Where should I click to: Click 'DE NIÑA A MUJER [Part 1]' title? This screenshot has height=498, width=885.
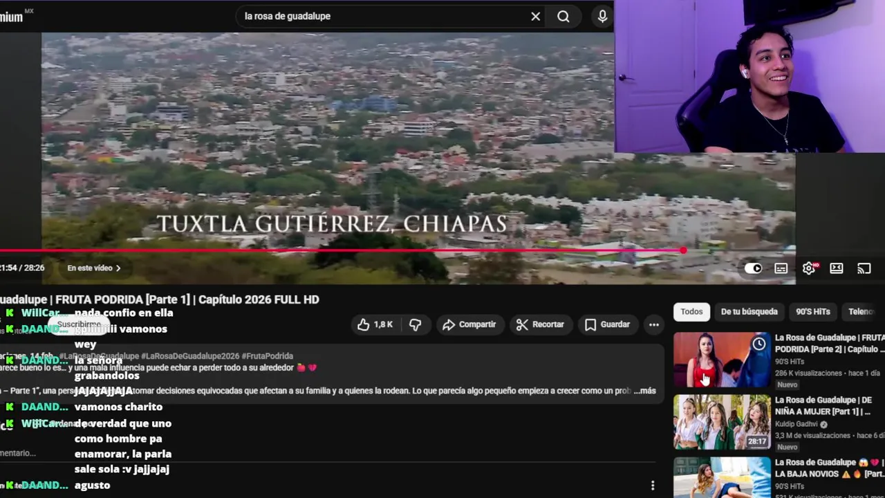823,406
